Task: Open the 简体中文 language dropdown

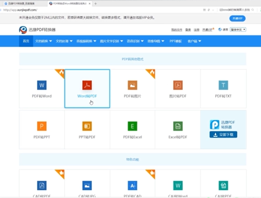Action: point(238,30)
